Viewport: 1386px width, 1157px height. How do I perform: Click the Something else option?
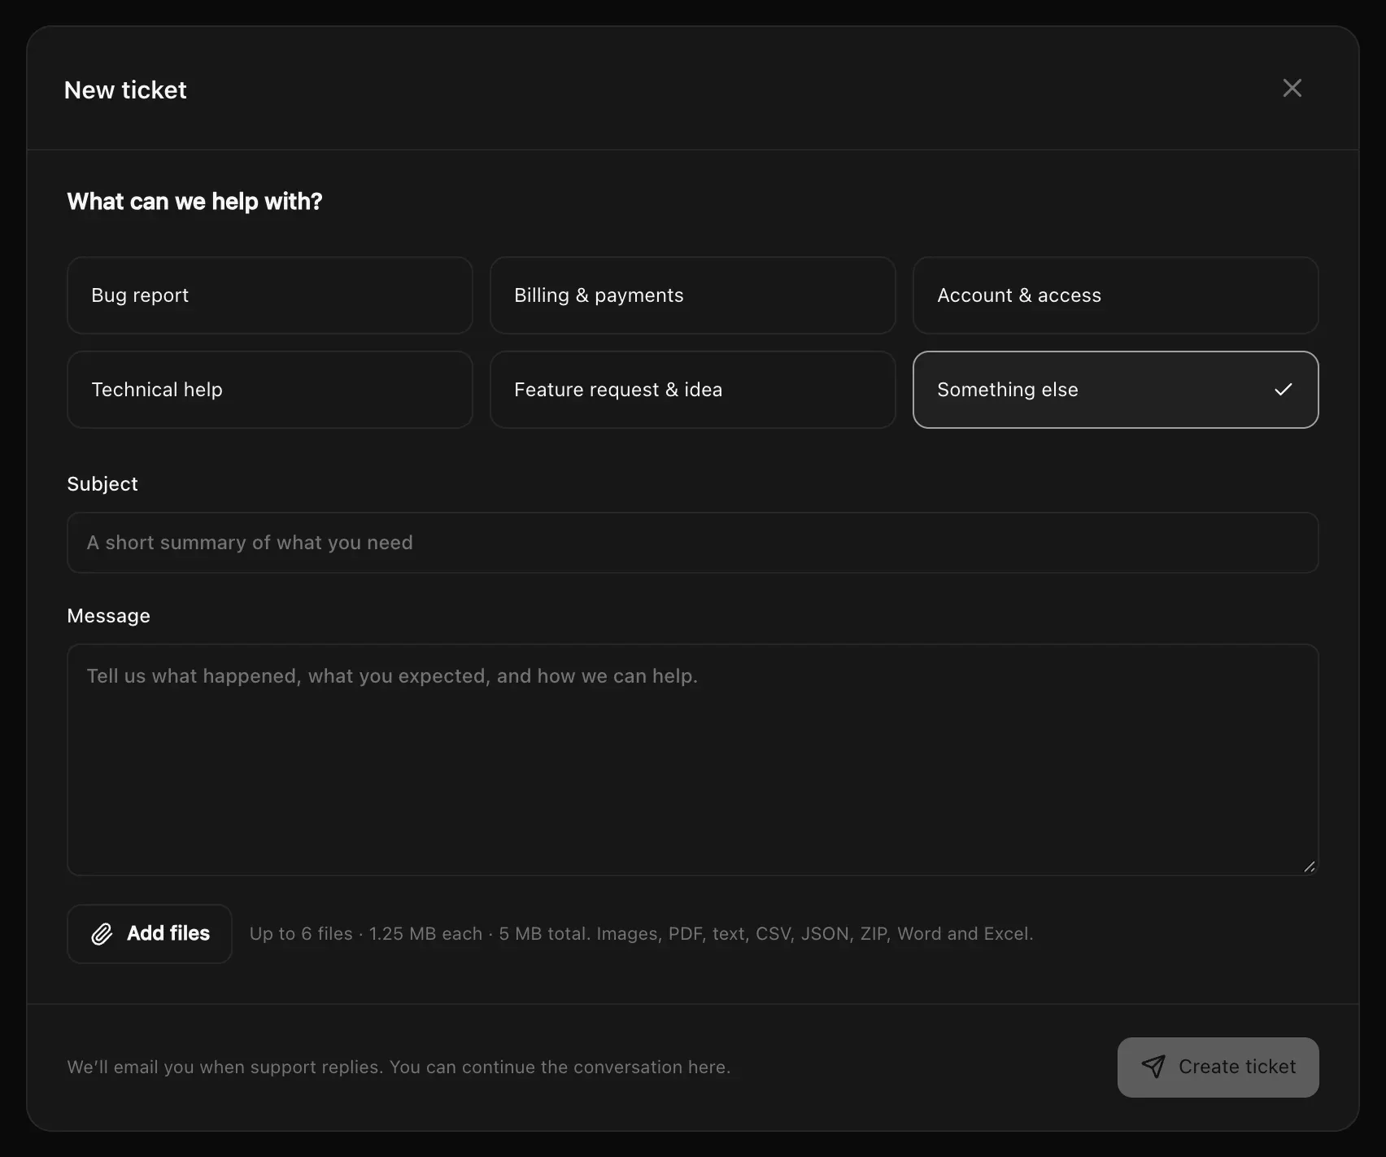coord(1116,390)
